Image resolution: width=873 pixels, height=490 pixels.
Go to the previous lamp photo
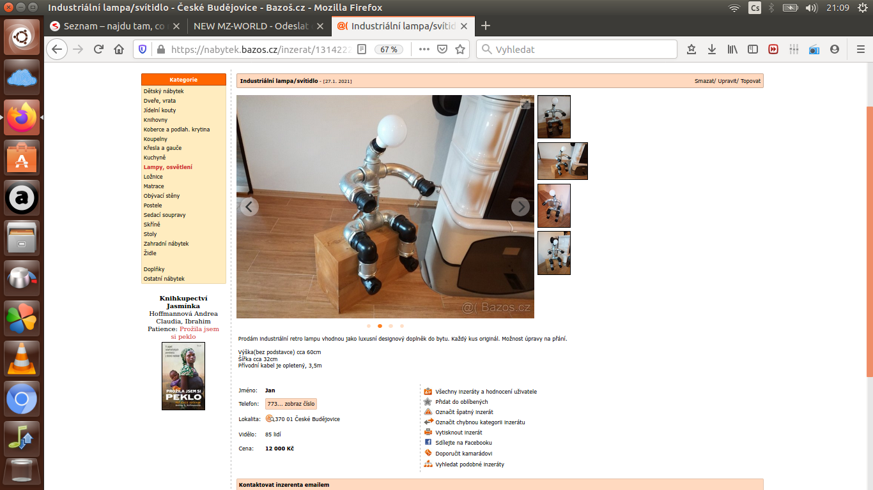point(249,207)
